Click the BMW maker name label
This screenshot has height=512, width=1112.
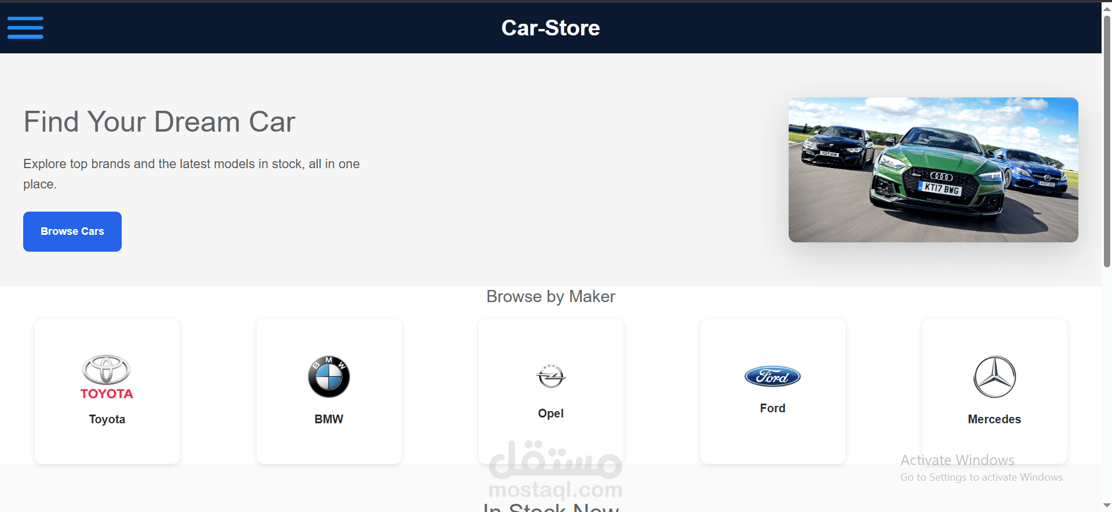[329, 419]
